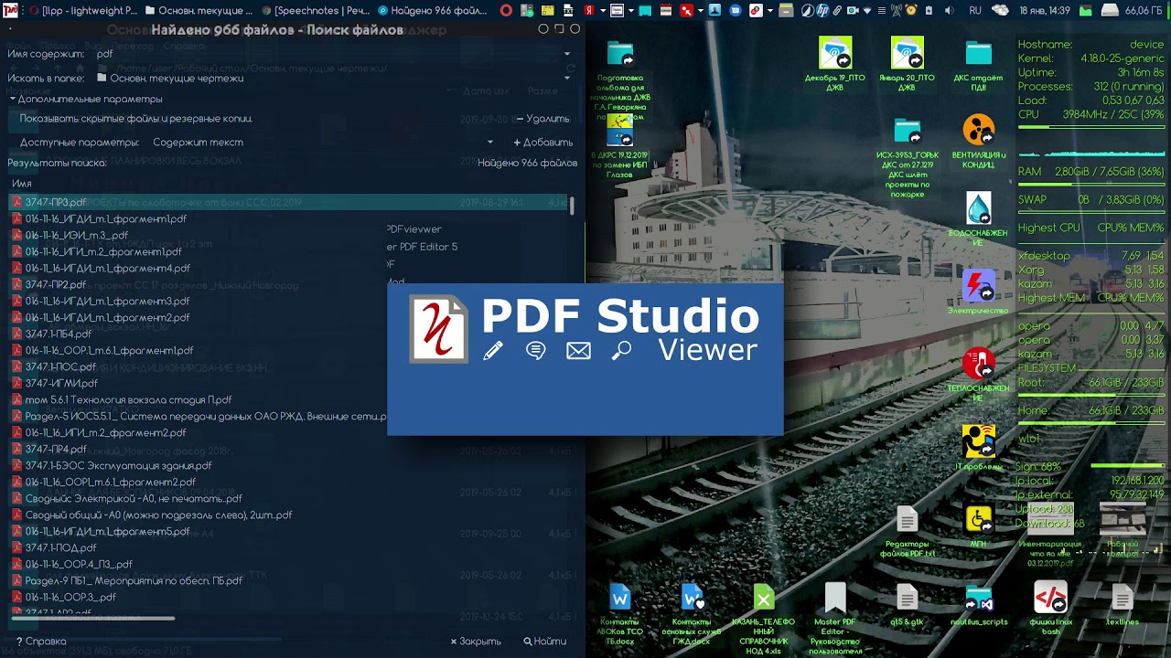Open the Master PDF Editor manual icon
The width and height of the screenshot is (1171, 658).
(x=835, y=598)
